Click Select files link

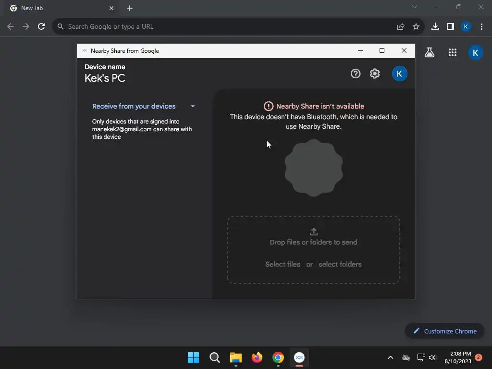click(283, 265)
